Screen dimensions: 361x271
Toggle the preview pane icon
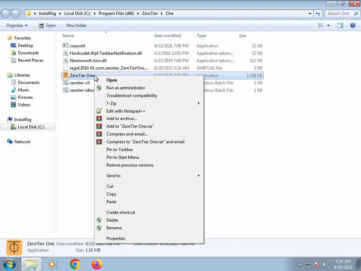[x=340, y=25]
